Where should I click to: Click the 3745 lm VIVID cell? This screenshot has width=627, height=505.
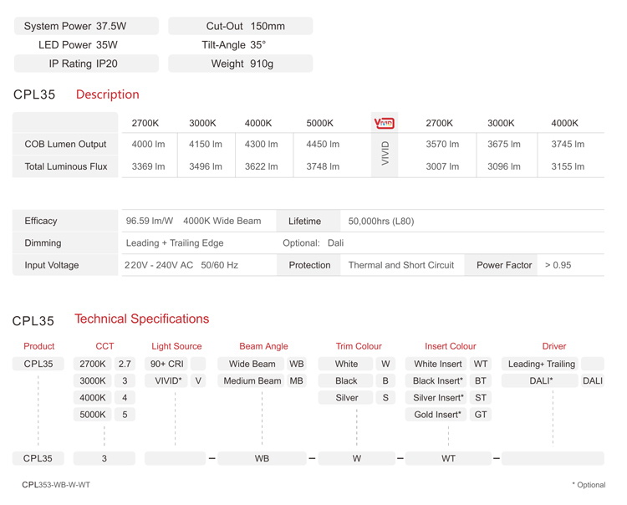(x=568, y=144)
